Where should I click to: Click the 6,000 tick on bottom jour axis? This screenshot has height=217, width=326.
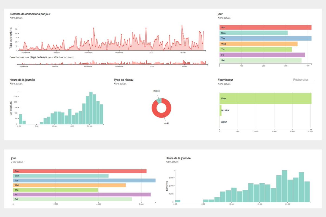[x=141, y=204]
